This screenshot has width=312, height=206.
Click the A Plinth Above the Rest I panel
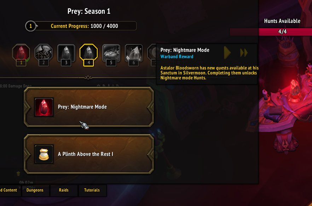point(89,154)
